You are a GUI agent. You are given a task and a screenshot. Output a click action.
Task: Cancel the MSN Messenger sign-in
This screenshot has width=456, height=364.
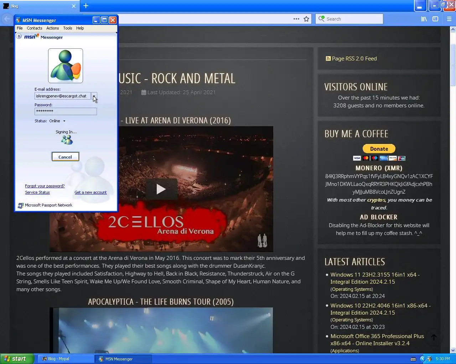[65, 157]
